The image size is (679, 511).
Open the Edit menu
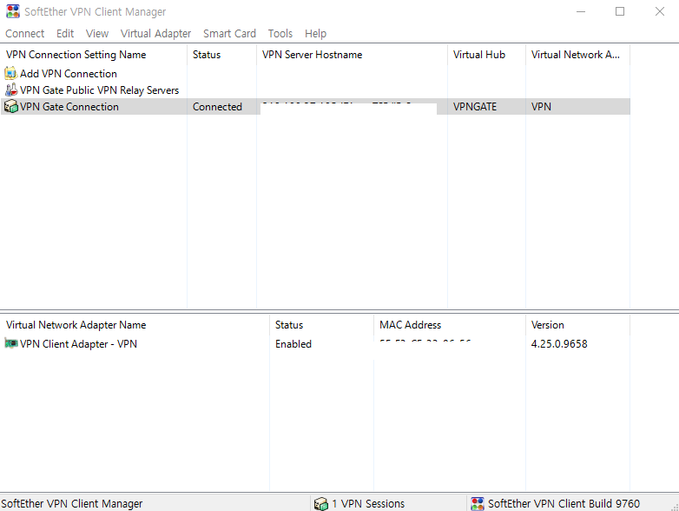pyautogui.click(x=65, y=34)
